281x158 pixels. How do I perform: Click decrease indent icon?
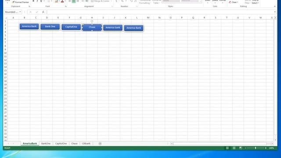click(x=83, y=1)
